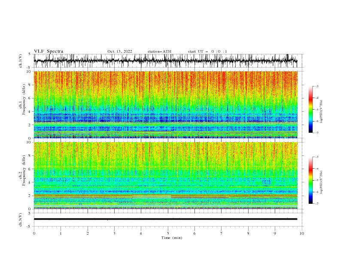Click the time axis tick label '0'
Viewport: 340px width, 262px height.
coord(34,233)
